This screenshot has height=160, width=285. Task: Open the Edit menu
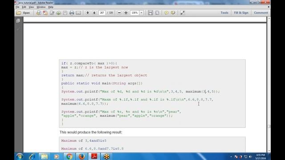pyautogui.click(x=24, y=7)
